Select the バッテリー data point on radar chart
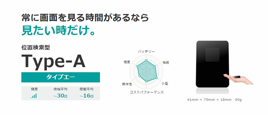Screen dimensions: 268x115 146,60
